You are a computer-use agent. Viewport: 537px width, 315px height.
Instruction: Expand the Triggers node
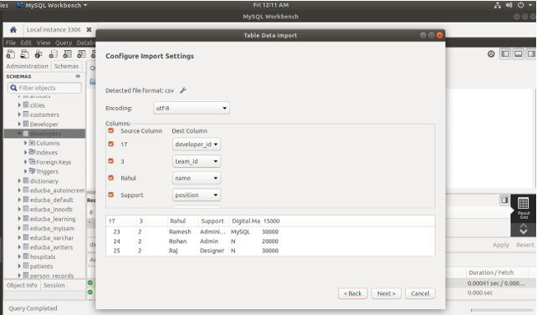[25, 171]
